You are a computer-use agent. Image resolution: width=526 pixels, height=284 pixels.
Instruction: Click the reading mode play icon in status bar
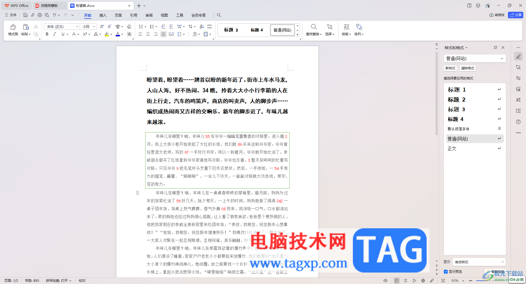tap(414, 280)
